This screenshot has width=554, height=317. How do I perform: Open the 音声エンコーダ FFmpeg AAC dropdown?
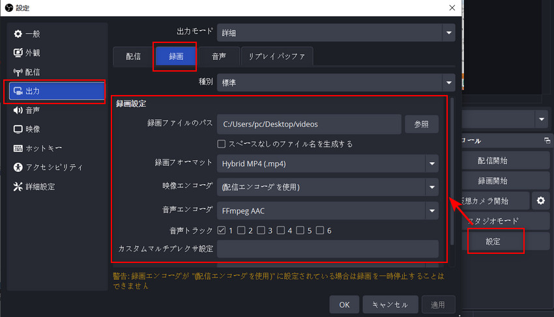tap(328, 211)
